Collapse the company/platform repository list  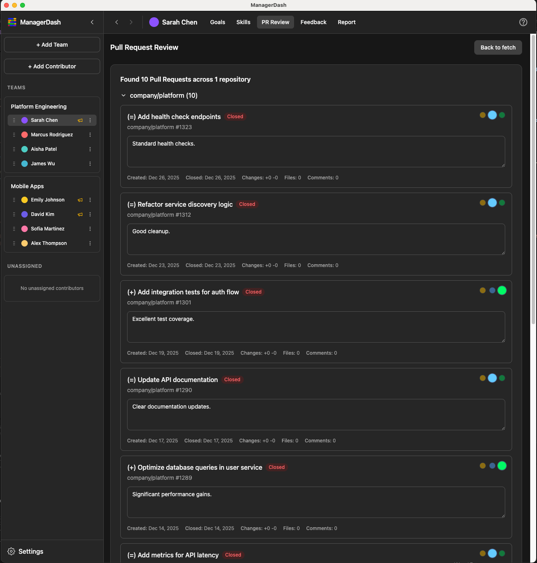(123, 95)
